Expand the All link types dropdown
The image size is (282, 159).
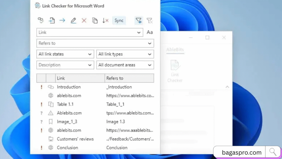125,54
